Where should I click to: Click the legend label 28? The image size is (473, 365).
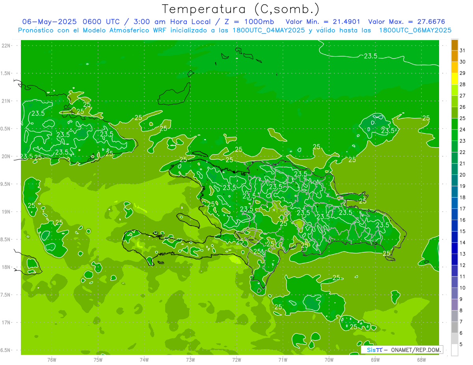click(x=463, y=84)
